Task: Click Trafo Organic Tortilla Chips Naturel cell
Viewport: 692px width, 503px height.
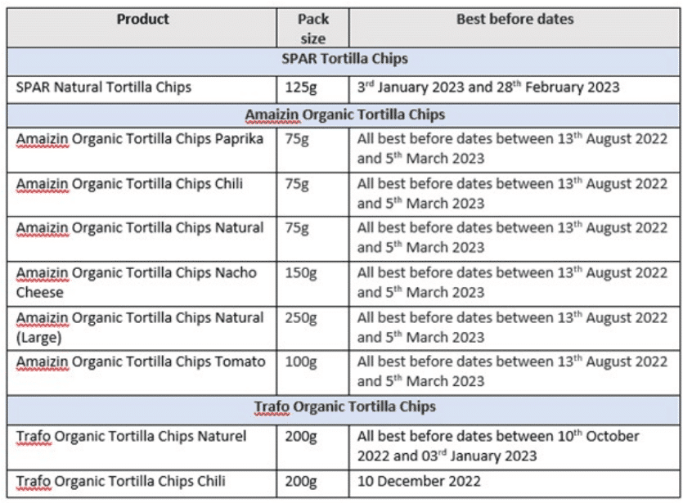Action: (x=142, y=447)
